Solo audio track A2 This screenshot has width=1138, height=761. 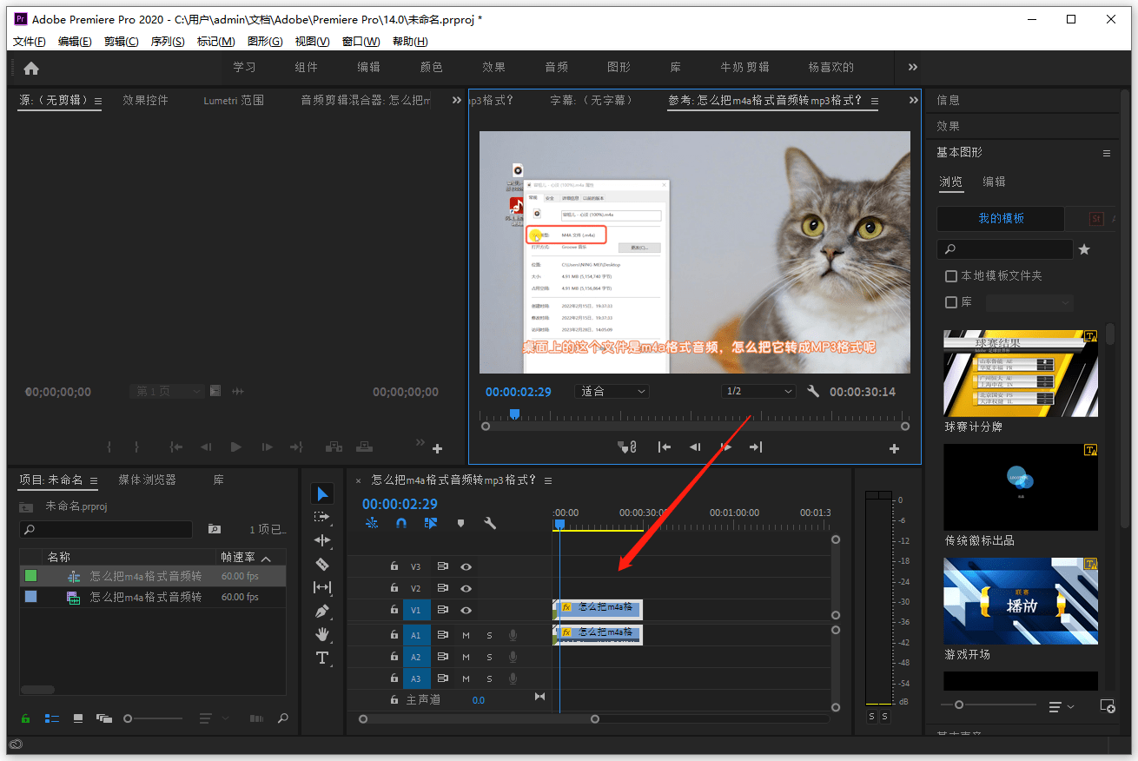(x=489, y=657)
